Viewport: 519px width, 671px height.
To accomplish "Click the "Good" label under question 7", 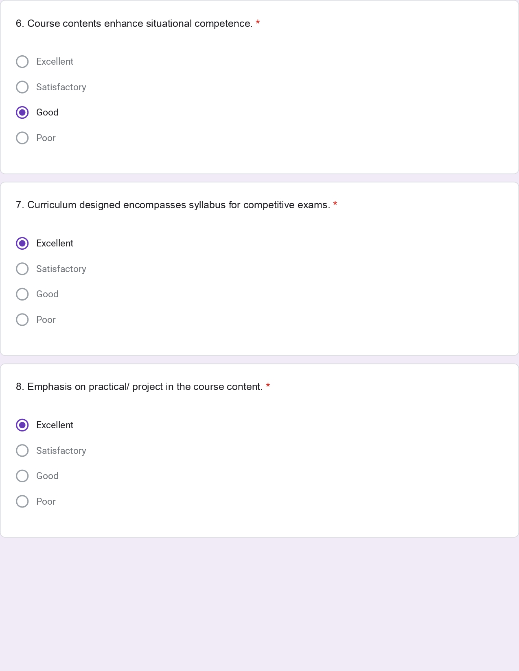I will (x=47, y=294).
